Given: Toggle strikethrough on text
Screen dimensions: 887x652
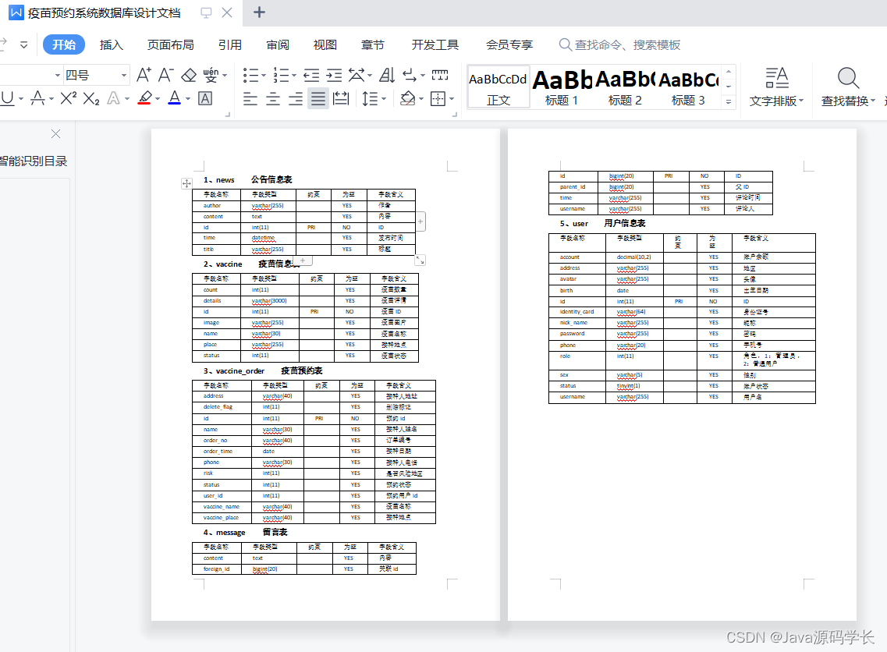Looking at the screenshot, I should [x=38, y=98].
